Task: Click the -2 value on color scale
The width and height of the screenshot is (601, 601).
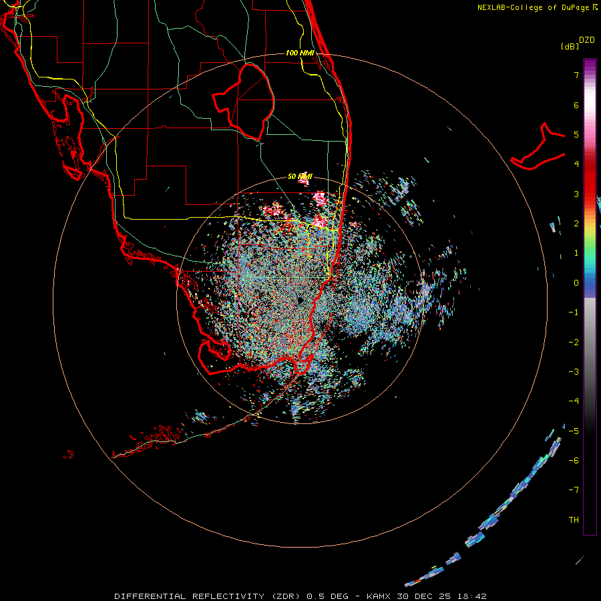Action: pos(574,343)
